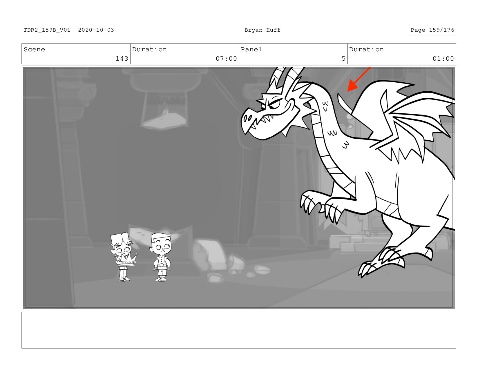The height and width of the screenshot is (370, 478).
Task: Select panel number 5
Action: pos(343,59)
